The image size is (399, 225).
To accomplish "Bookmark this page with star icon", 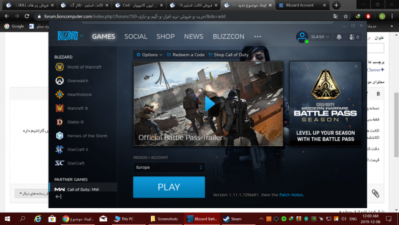I will pos(345,16).
